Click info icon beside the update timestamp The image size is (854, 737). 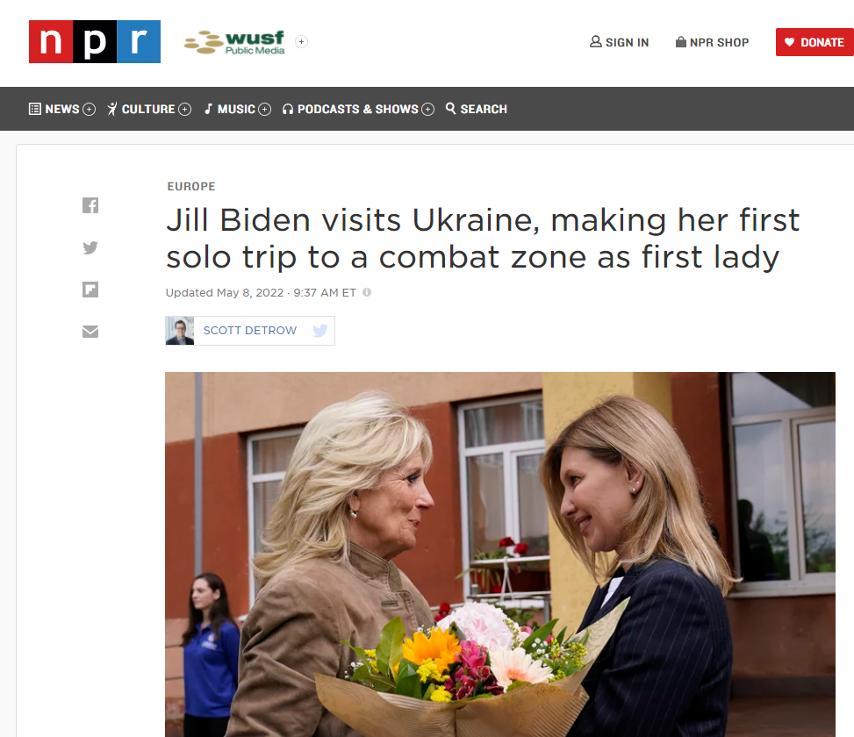367,292
